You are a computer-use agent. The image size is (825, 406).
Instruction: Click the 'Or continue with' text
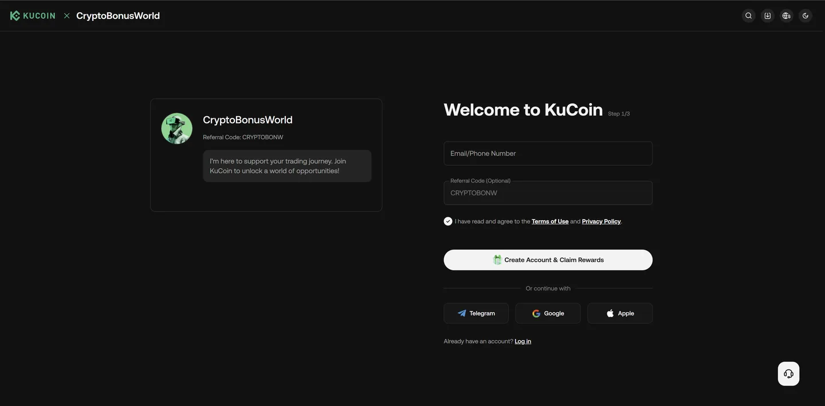(x=548, y=289)
